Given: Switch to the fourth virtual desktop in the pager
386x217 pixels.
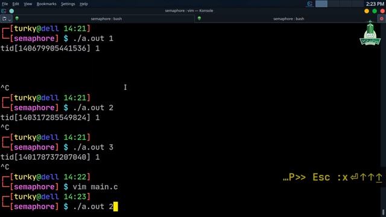Looking at the screenshot, I should [358, 4].
